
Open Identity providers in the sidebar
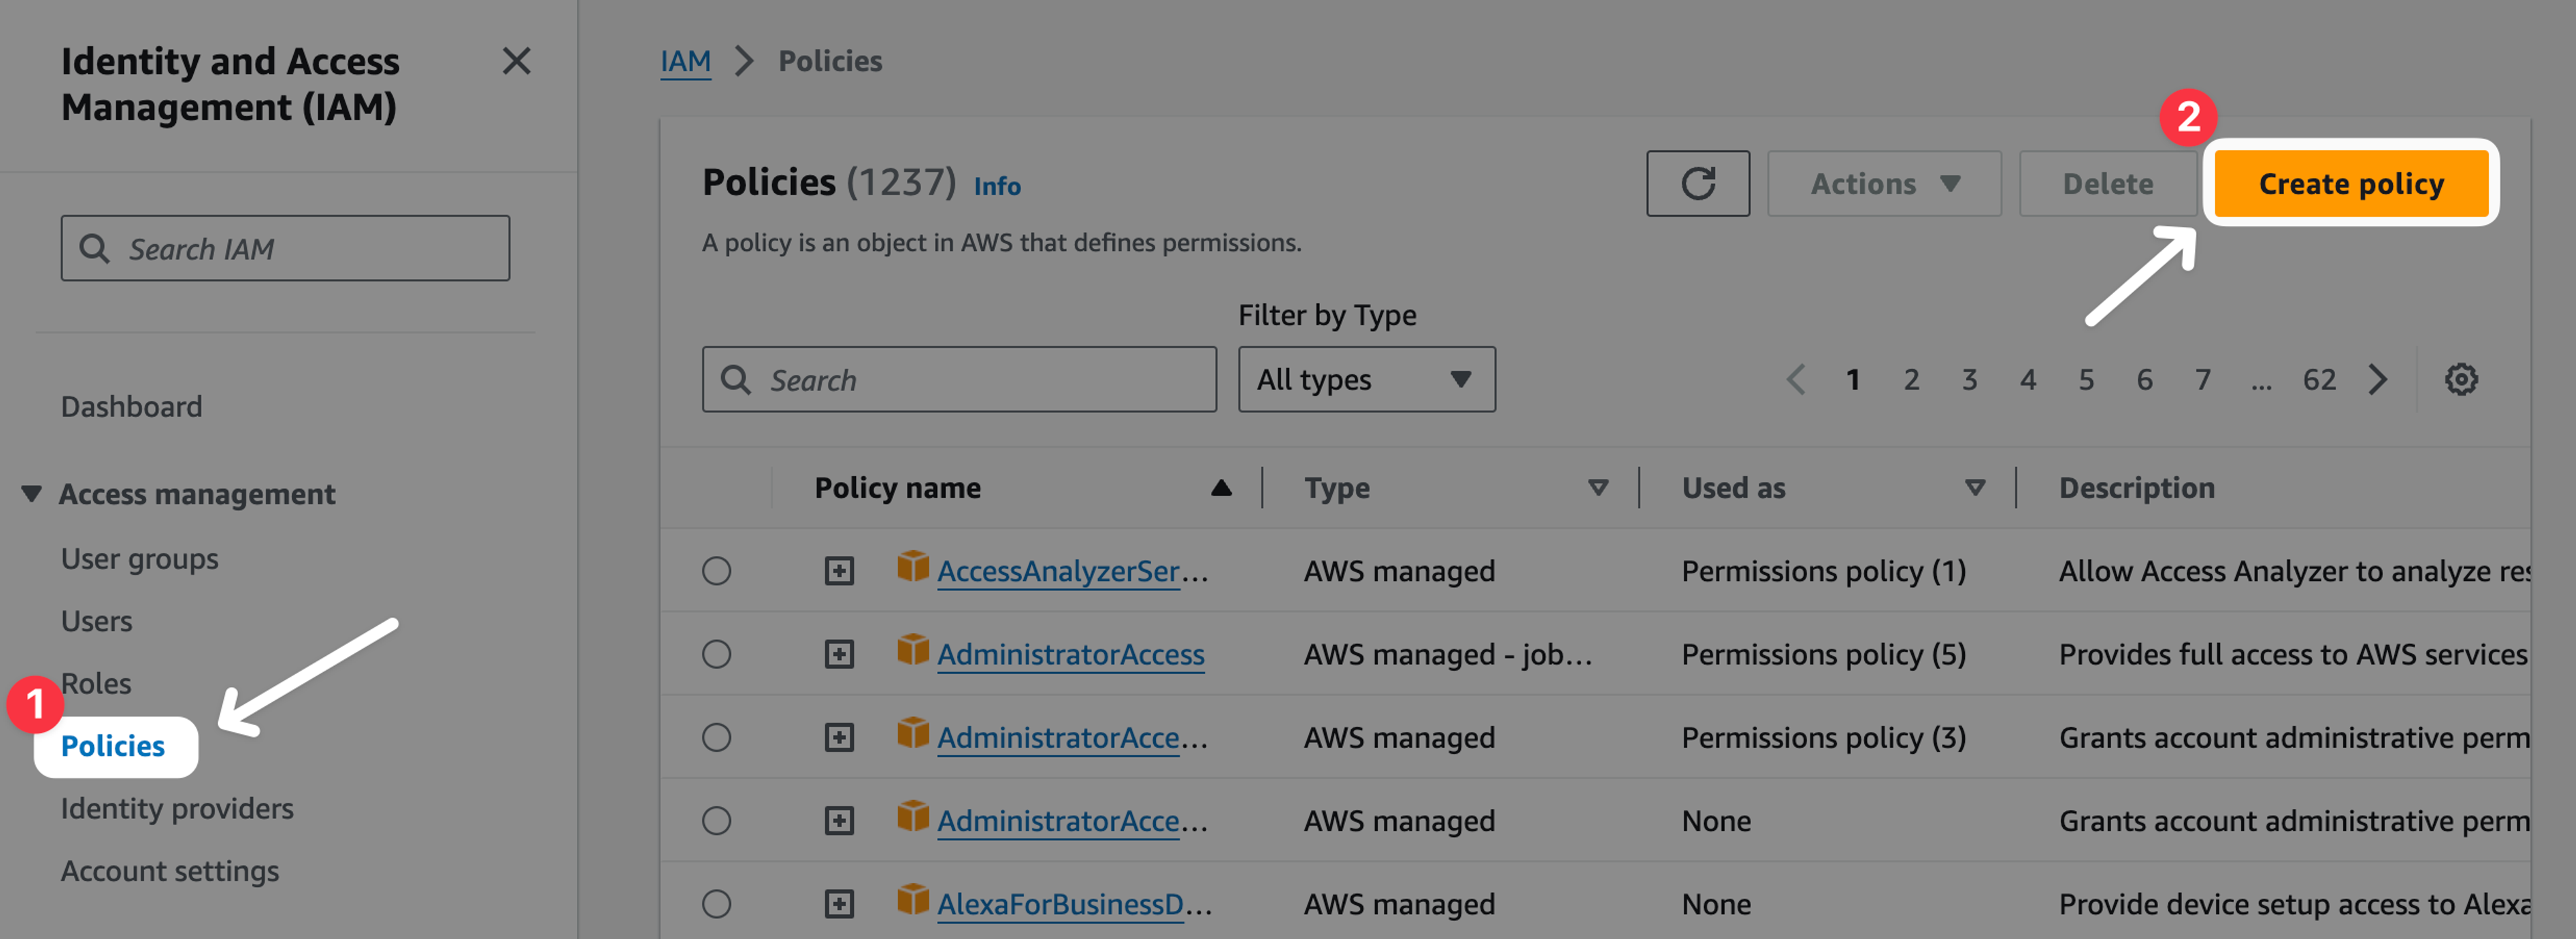[x=177, y=809]
